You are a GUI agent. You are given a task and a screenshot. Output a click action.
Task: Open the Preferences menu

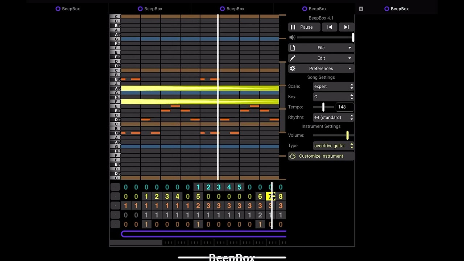coord(321,69)
